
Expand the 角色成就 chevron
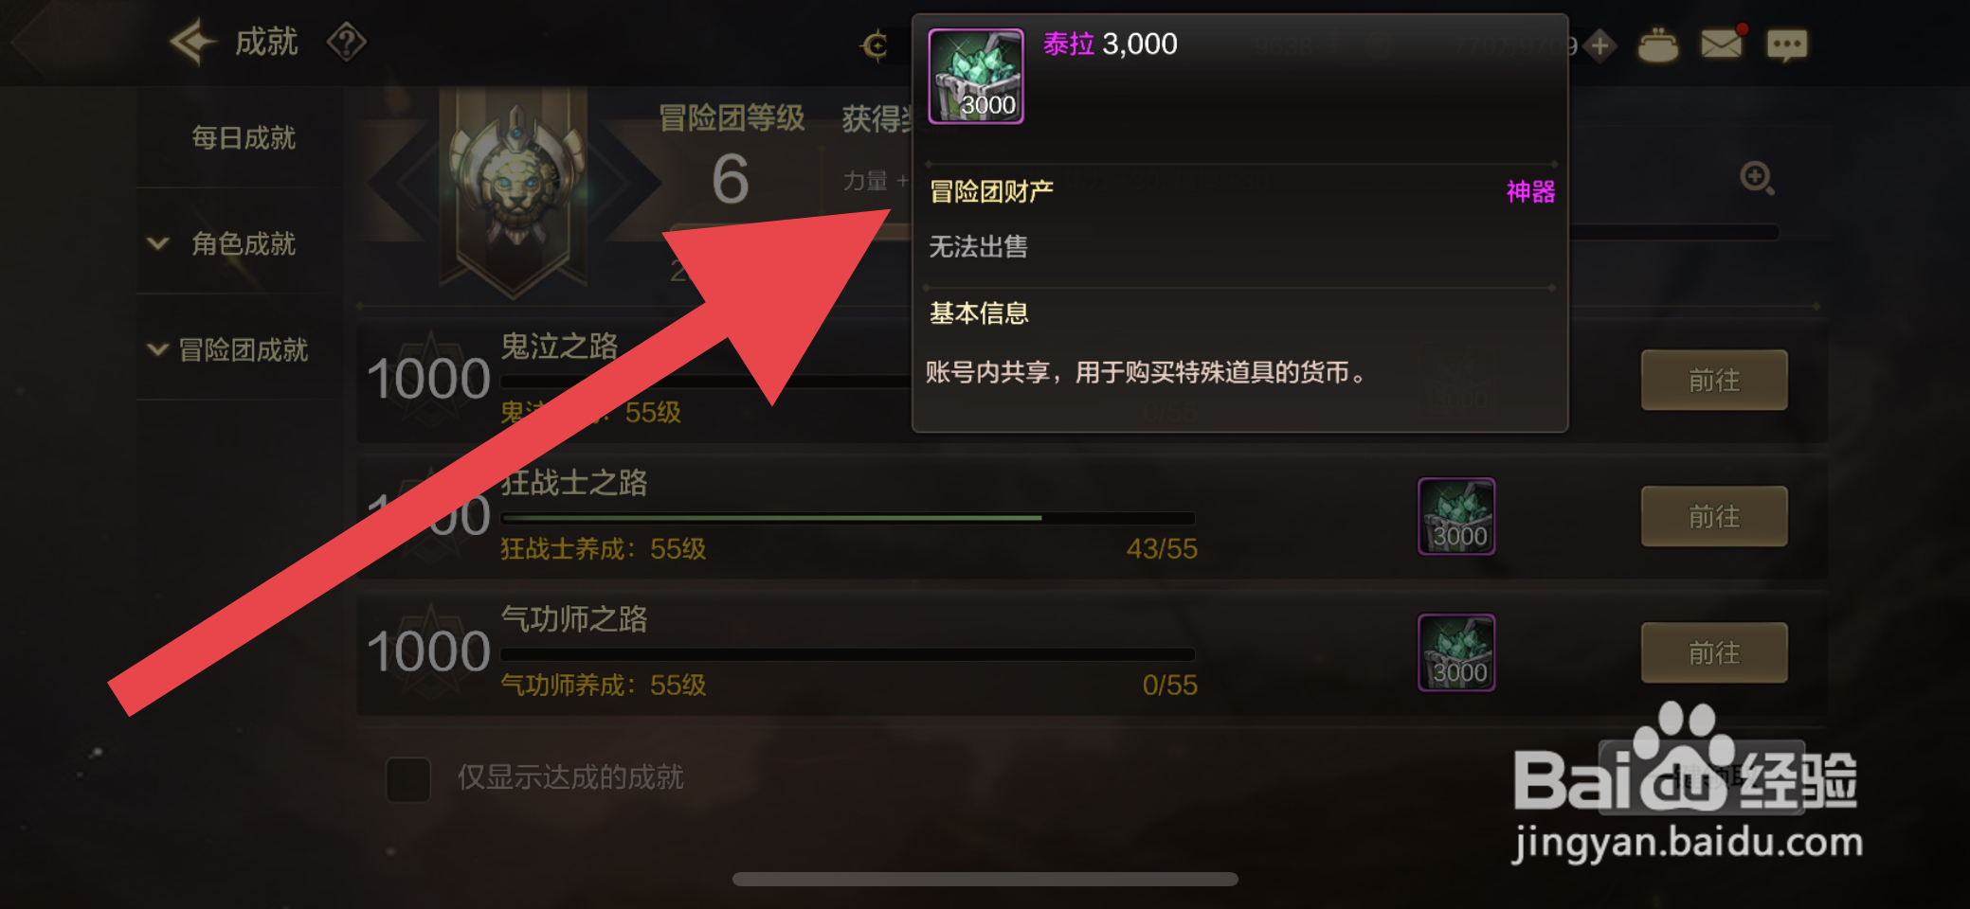(x=158, y=243)
